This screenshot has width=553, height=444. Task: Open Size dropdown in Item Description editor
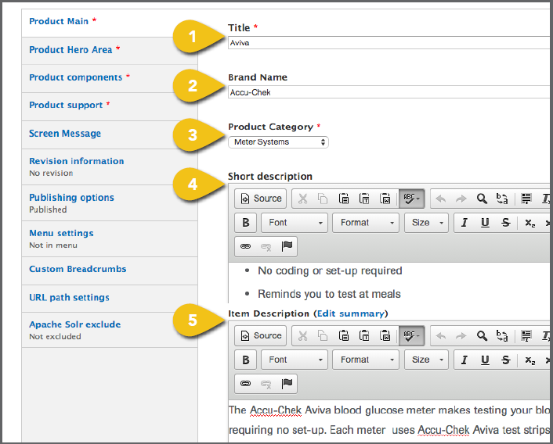point(426,360)
